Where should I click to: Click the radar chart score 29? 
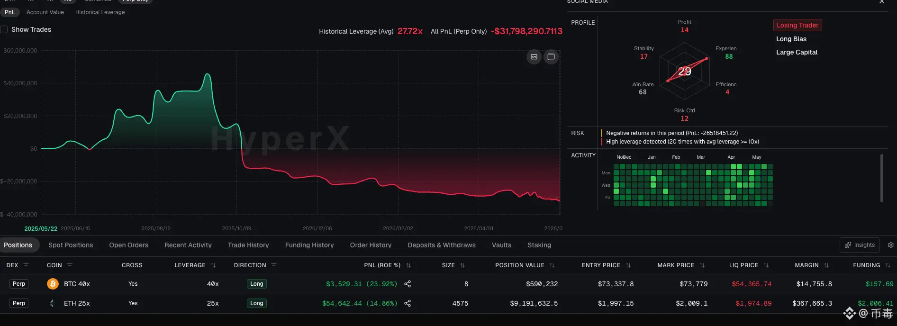pos(685,72)
